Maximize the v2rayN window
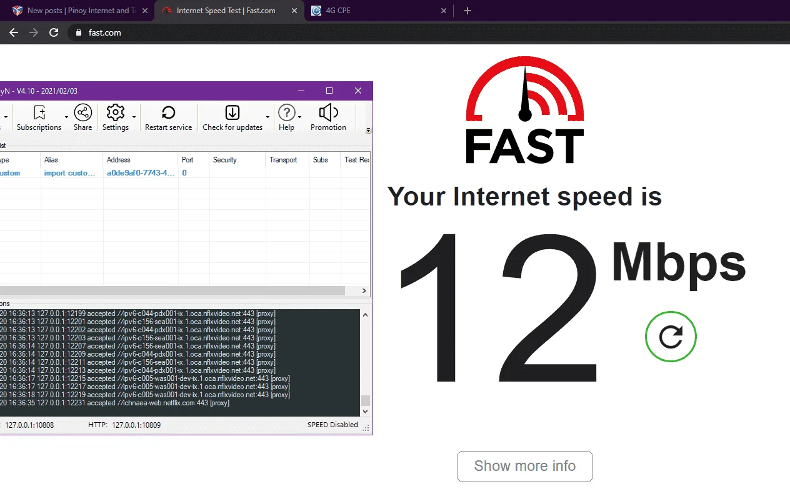The height and width of the screenshot is (499, 790). pos(329,91)
